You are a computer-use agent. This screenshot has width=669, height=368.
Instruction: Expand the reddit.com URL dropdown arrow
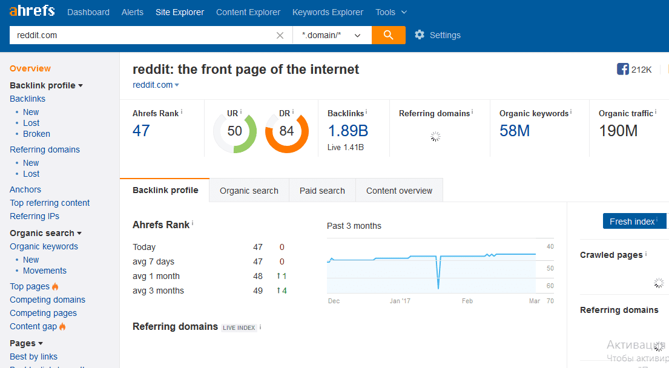pyautogui.click(x=177, y=85)
